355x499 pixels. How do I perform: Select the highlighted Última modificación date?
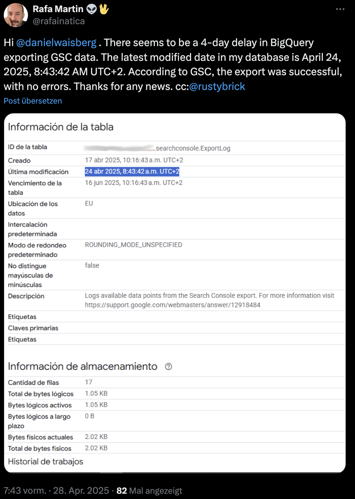coord(132,172)
